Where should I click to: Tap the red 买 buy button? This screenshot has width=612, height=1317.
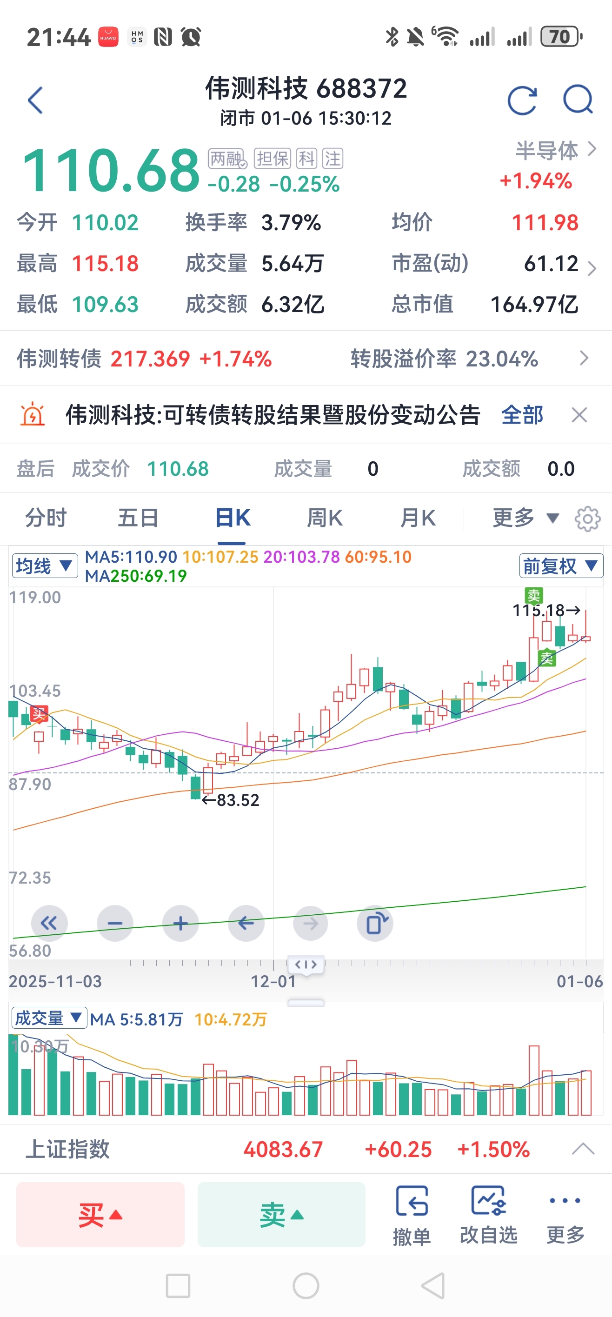pos(100,1215)
